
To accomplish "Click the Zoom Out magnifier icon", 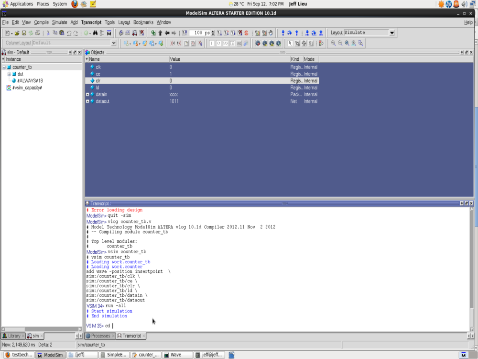I will [340, 44].
